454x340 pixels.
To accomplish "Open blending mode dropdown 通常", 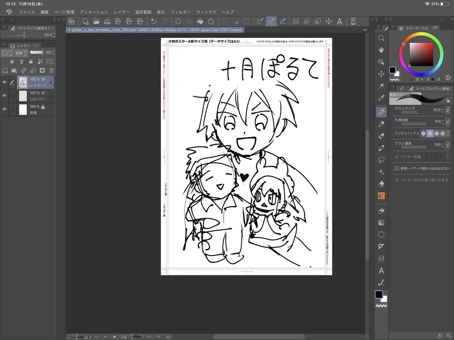I will pyautogui.click(x=21, y=53).
